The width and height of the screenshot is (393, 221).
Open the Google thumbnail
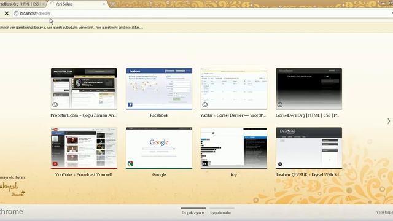point(159,148)
